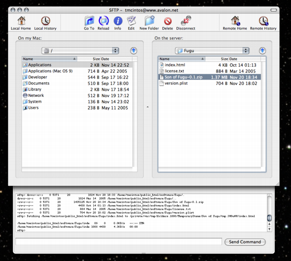Click the Send Command button
Viewport: 291px width, 261px height.
pyautogui.click(x=245, y=242)
